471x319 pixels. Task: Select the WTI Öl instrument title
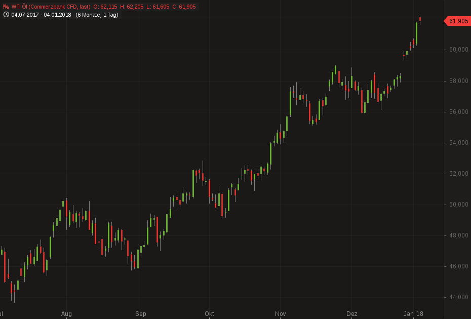click(51, 7)
